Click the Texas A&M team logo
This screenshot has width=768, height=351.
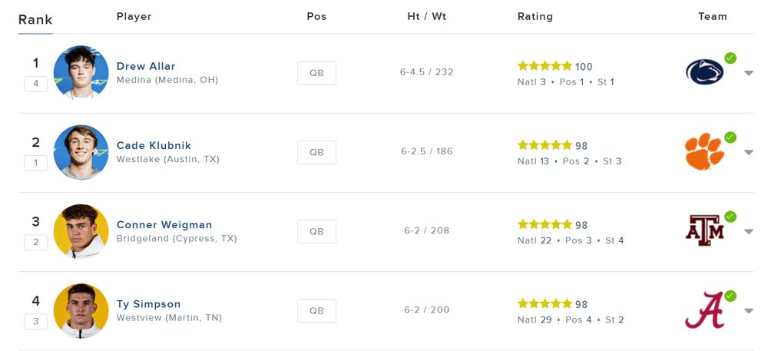click(x=704, y=230)
